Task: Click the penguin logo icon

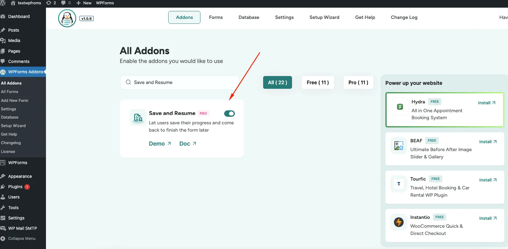Action: [x=67, y=18]
